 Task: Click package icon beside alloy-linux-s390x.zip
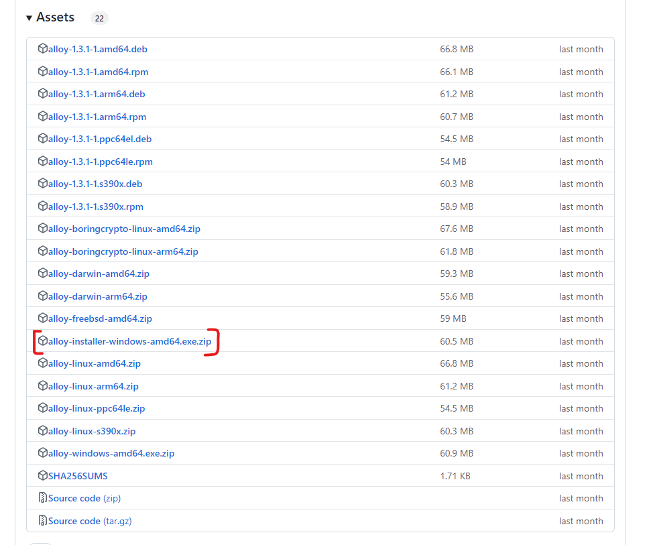click(43, 431)
